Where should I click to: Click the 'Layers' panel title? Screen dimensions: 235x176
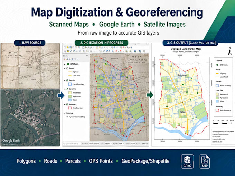65,56
